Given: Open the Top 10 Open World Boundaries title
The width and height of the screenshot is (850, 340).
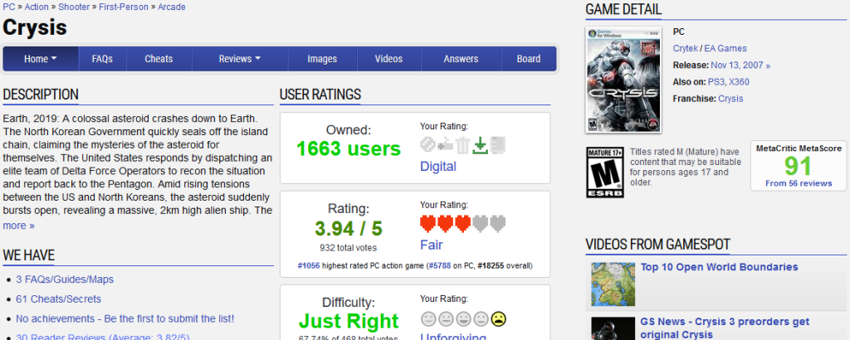Looking at the screenshot, I should pyautogui.click(x=720, y=267).
